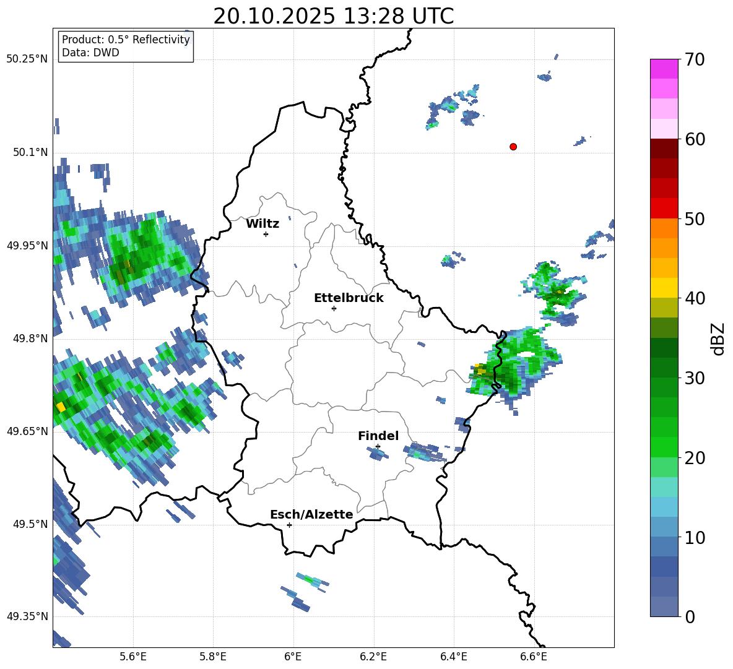The height and width of the screenshot is (669, 733).
Task: Click the 50.1°N latitude tick label
Action: pos(30,152)
